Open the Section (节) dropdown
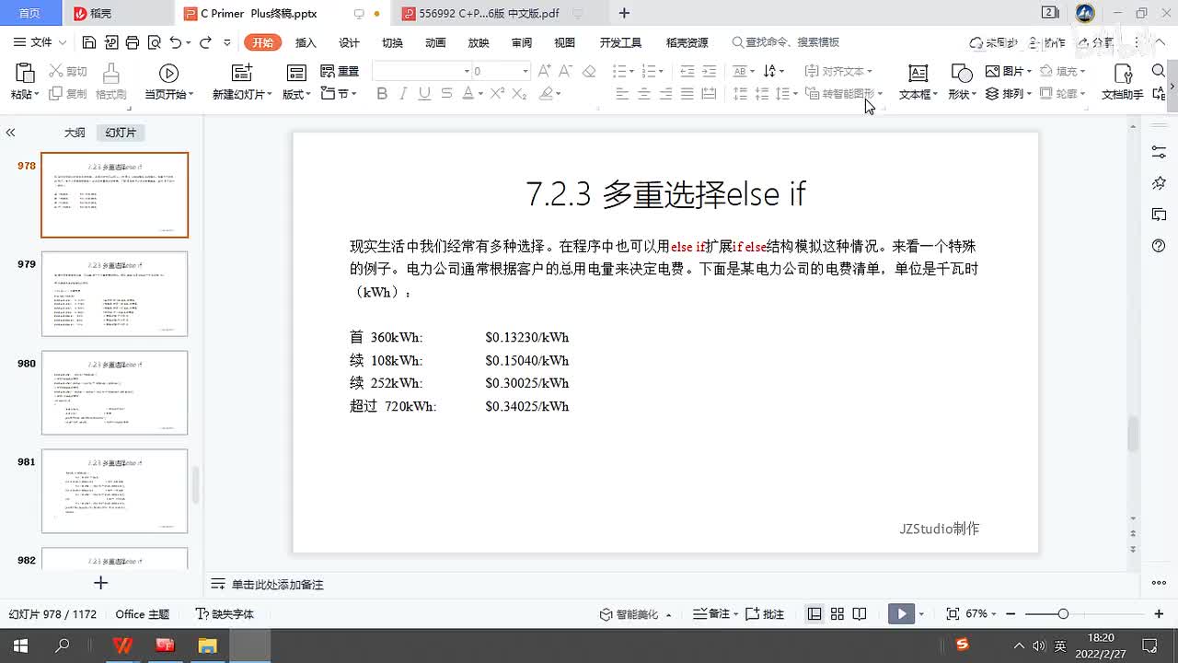This screenshot has height=663, width=1178. coord(339,94)
